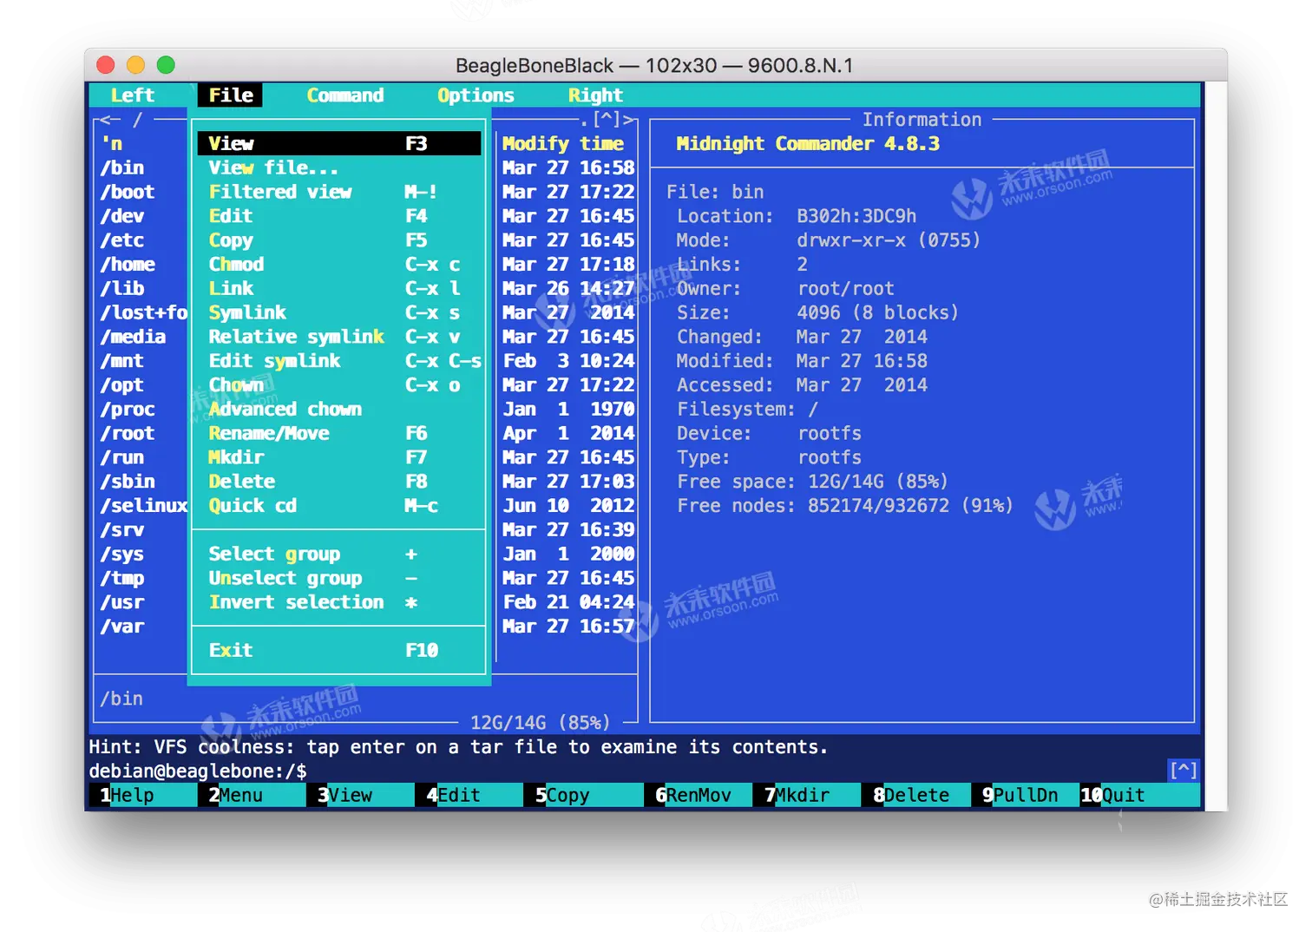Select the /root directory row
The height and width of the screenshot is (932, 1312).
click(x=128, y=433)
